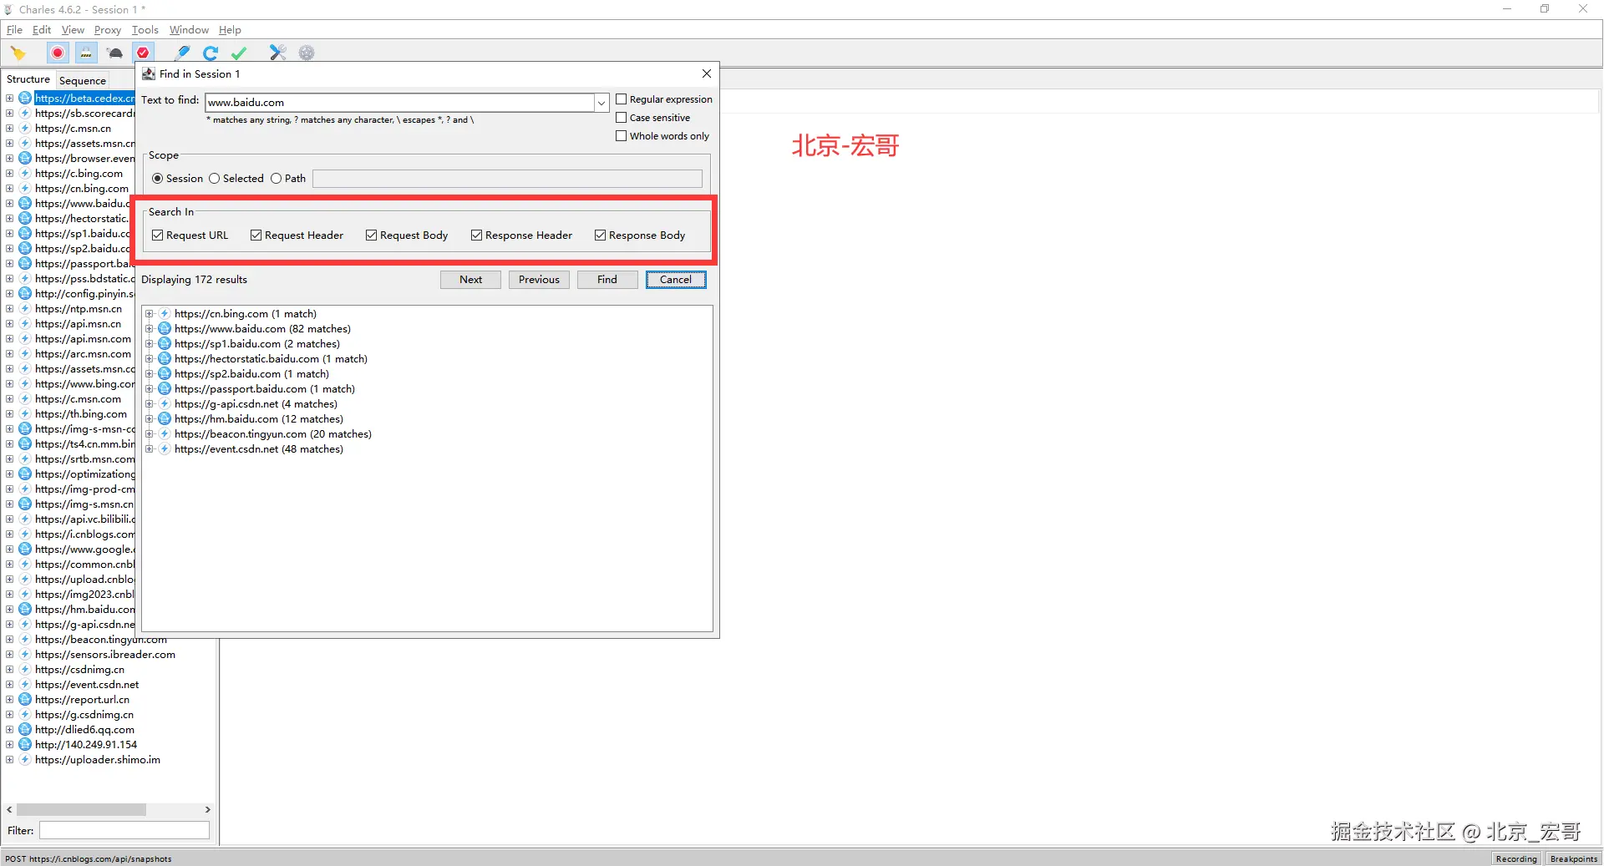Expand www.baidu.com (82 matches) result
This screenshot has width=1604, height=866.
tap(150, 329)
